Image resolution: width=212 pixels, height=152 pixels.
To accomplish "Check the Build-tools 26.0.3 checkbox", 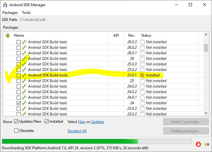I will pos(19,42).
